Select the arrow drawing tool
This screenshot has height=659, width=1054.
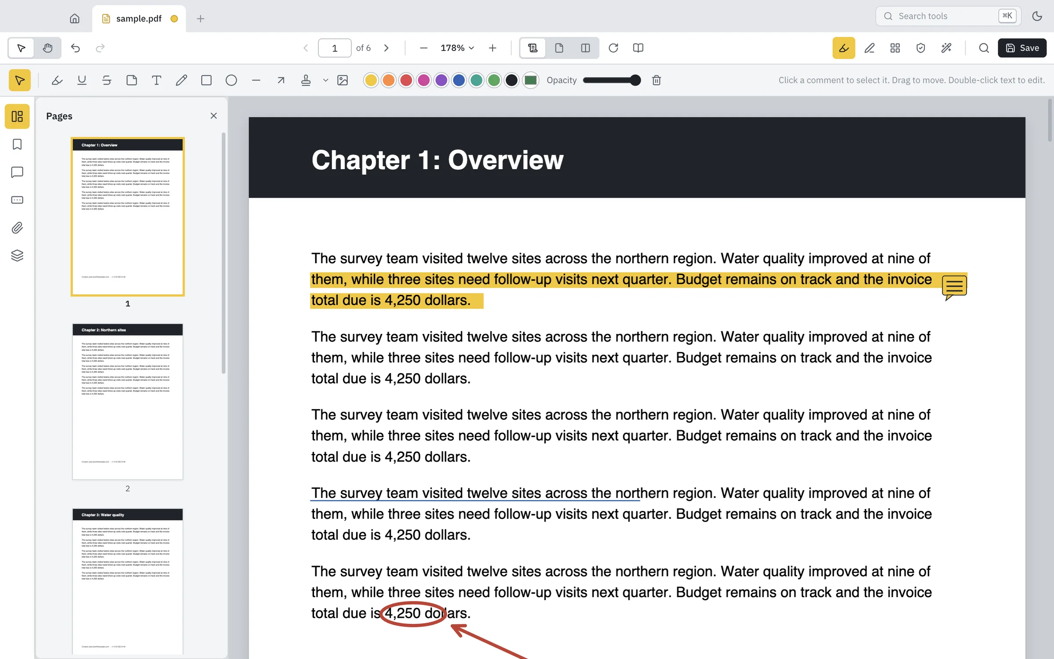(281, 80)
